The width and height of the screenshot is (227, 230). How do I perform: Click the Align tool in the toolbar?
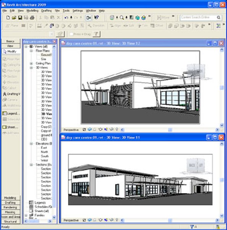click(115, 26)
